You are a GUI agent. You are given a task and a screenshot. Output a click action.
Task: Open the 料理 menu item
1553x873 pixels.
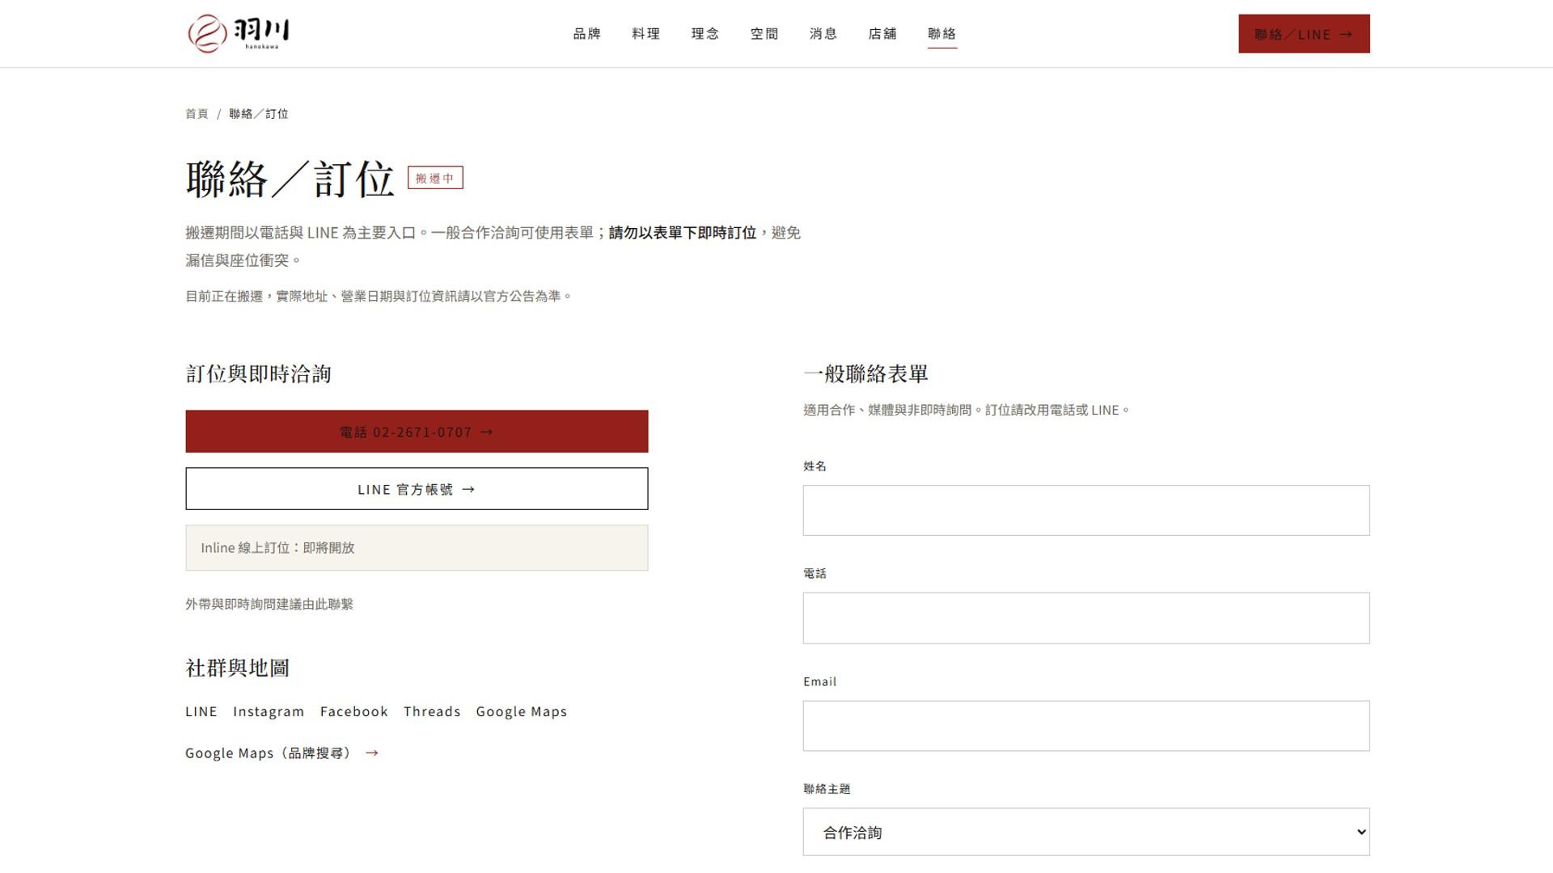click(x=645, y=33)
